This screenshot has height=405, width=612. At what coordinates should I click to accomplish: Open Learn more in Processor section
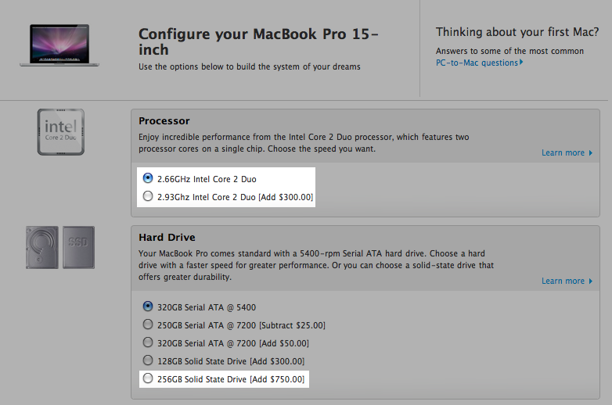point(563,152)
